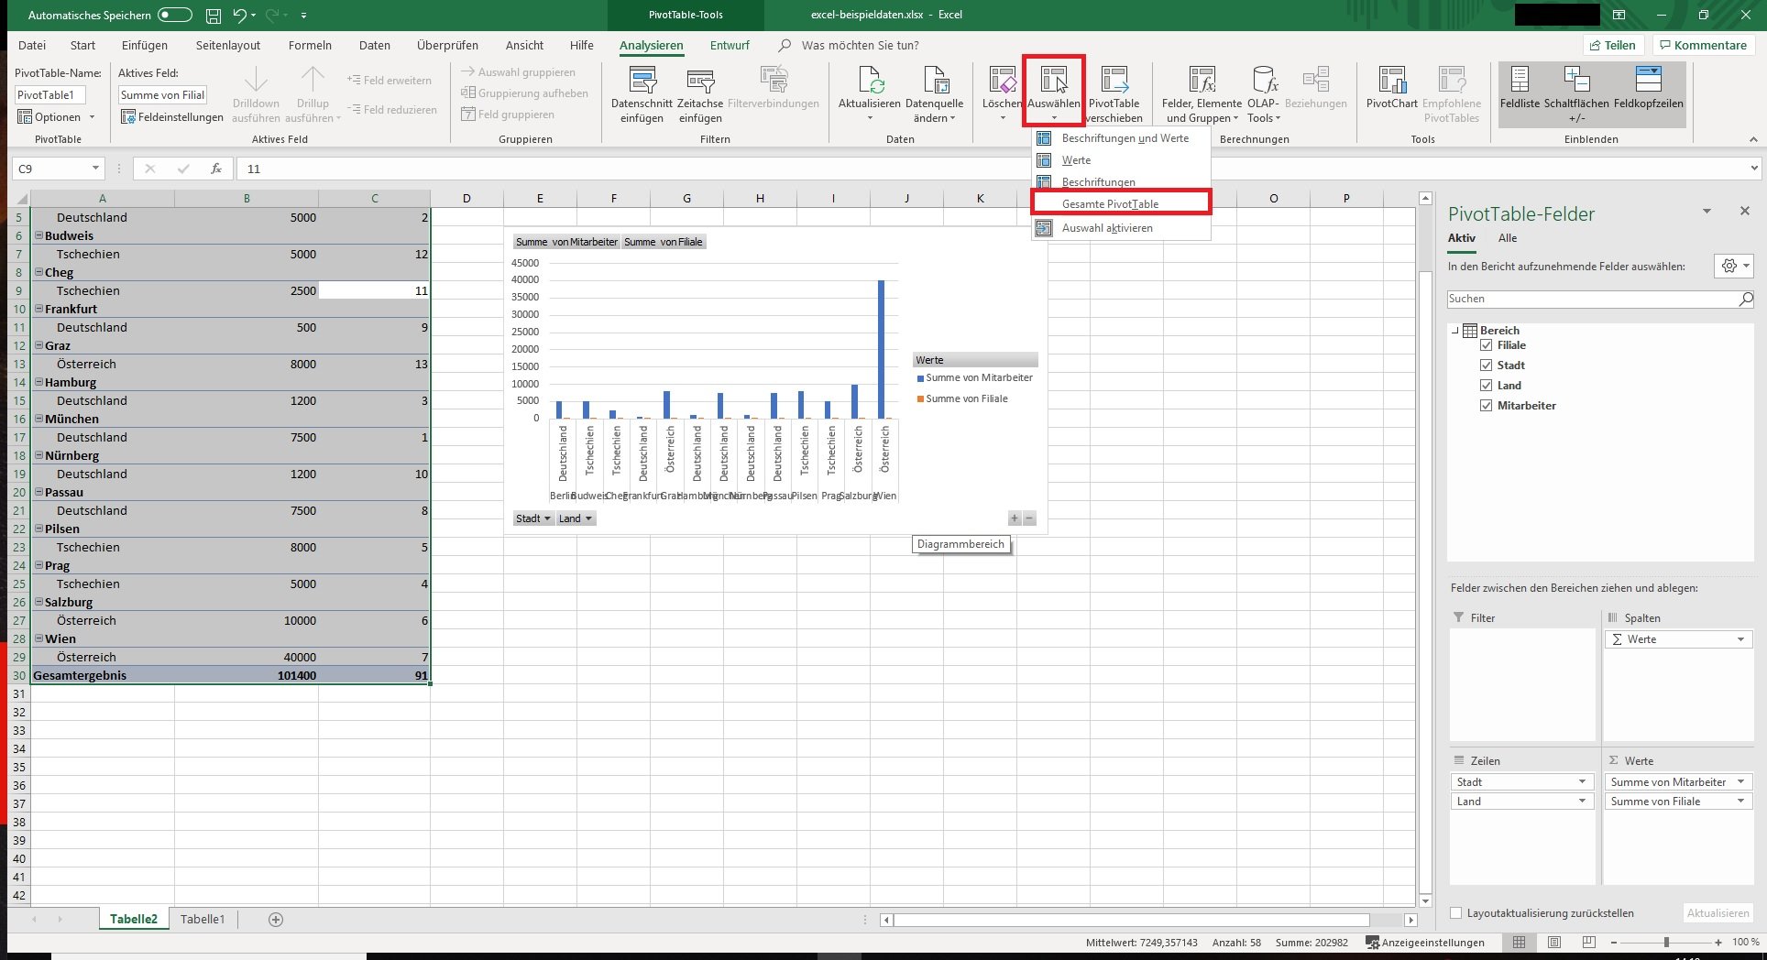1767x960 pixels.
Task: Open the Kommentare button
Action: tap(1703, 45)
